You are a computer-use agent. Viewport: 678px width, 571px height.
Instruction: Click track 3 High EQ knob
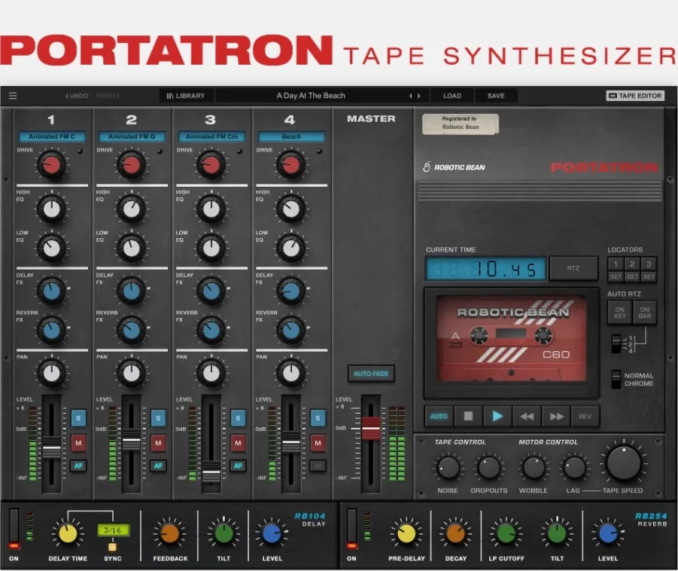coord(211,209)
